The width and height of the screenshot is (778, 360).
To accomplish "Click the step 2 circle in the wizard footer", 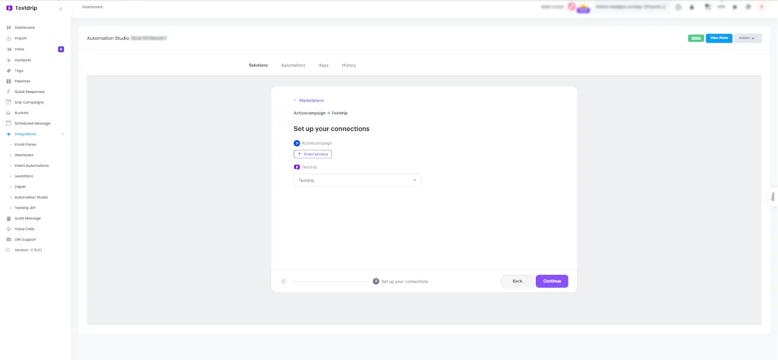I will tap(376, 281).
